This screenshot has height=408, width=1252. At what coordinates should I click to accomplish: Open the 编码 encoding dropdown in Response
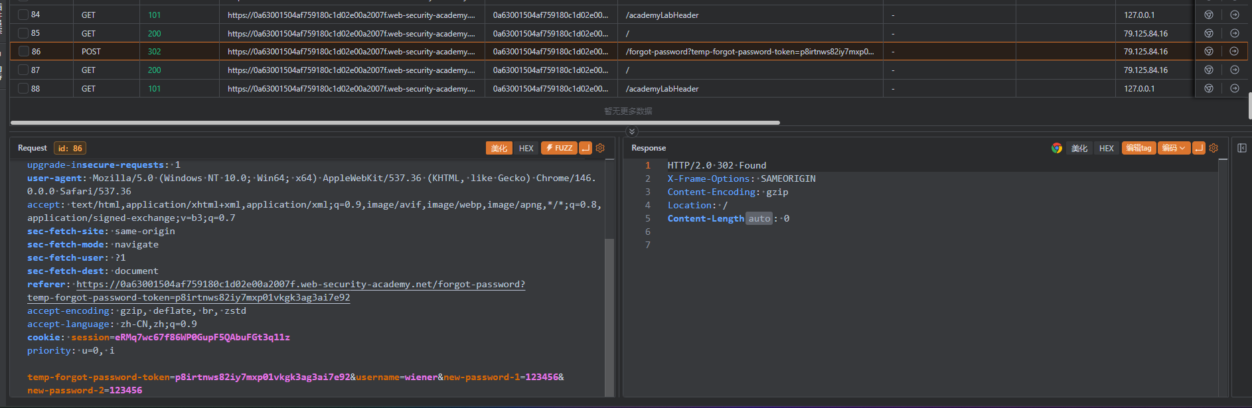coord(1173,148)
